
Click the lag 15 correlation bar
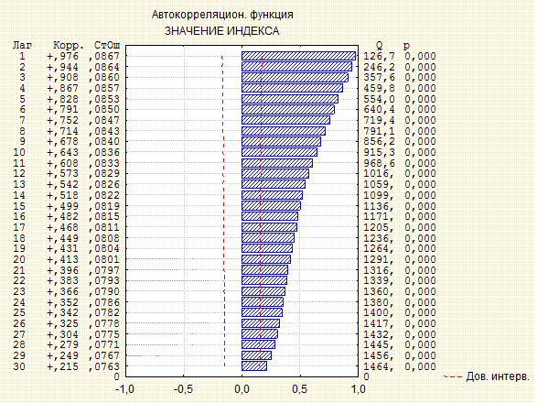(x=271, y=206)
